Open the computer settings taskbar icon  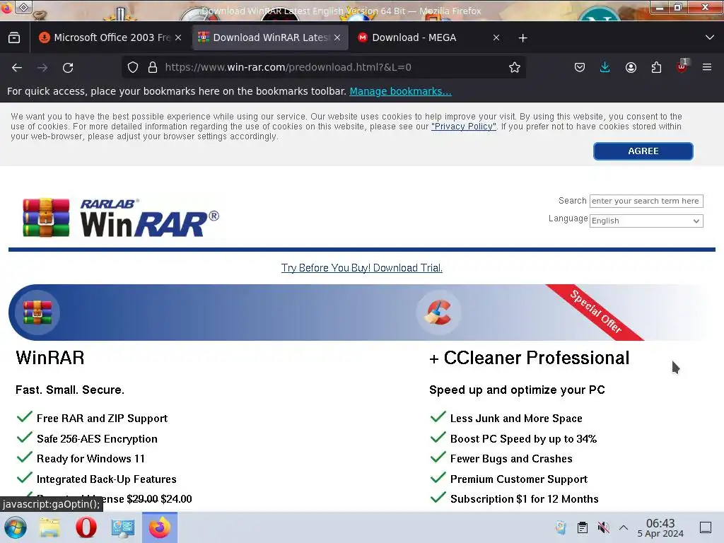tap(123, 527)
